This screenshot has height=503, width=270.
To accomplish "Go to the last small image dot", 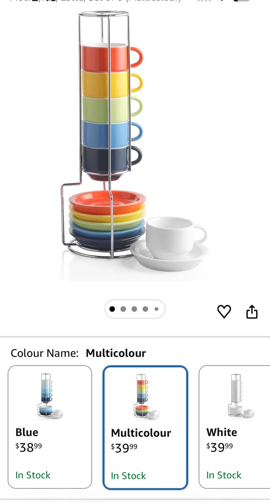I will coord(156,309).
